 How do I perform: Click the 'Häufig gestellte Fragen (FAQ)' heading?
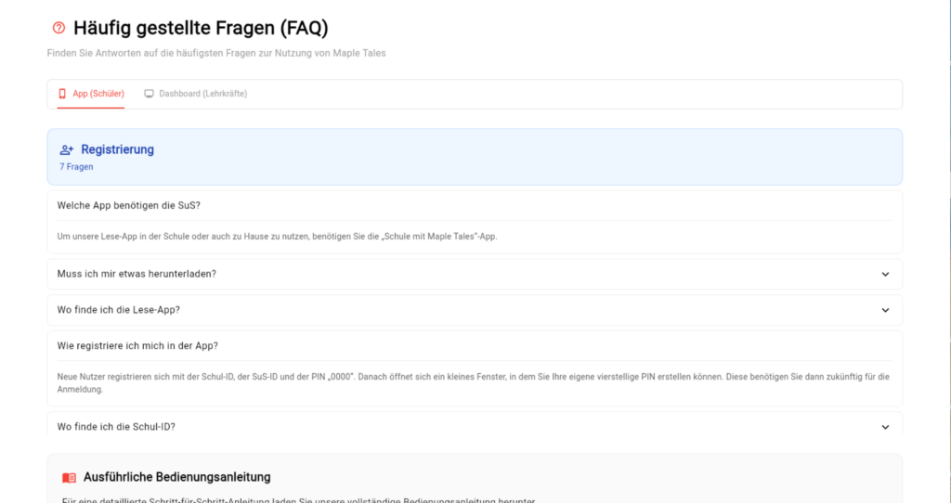click(x=201, y=28)
